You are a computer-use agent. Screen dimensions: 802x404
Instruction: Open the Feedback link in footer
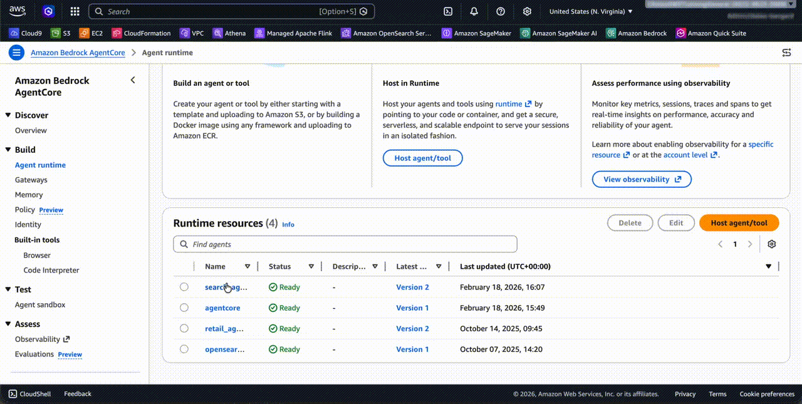tap(78, 394)
